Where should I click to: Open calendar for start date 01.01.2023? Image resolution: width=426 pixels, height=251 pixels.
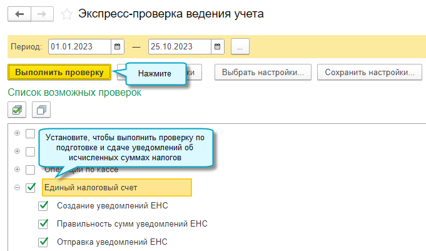point(118,46)
